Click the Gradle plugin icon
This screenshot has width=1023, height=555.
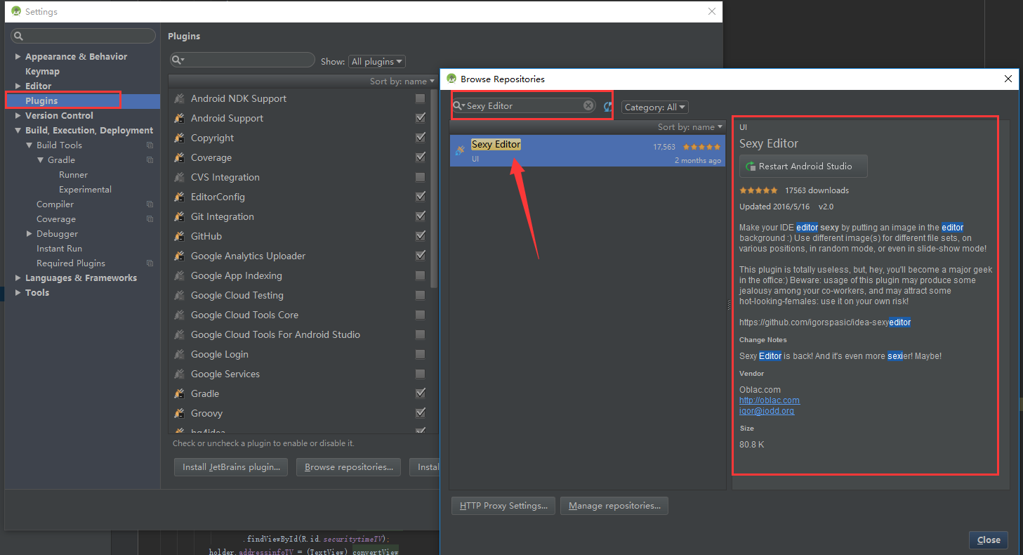pos(179,394)
